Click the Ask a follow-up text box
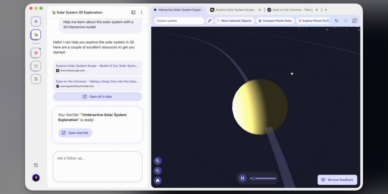 click(x=97, y=166)
